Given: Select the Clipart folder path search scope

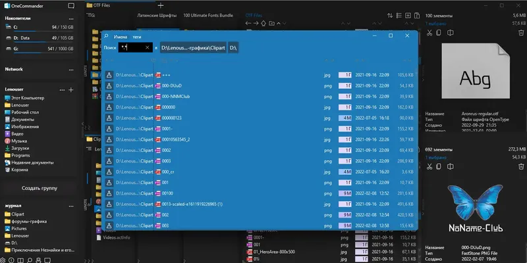Looking at the screenshot, I should [x=193, y=47].
